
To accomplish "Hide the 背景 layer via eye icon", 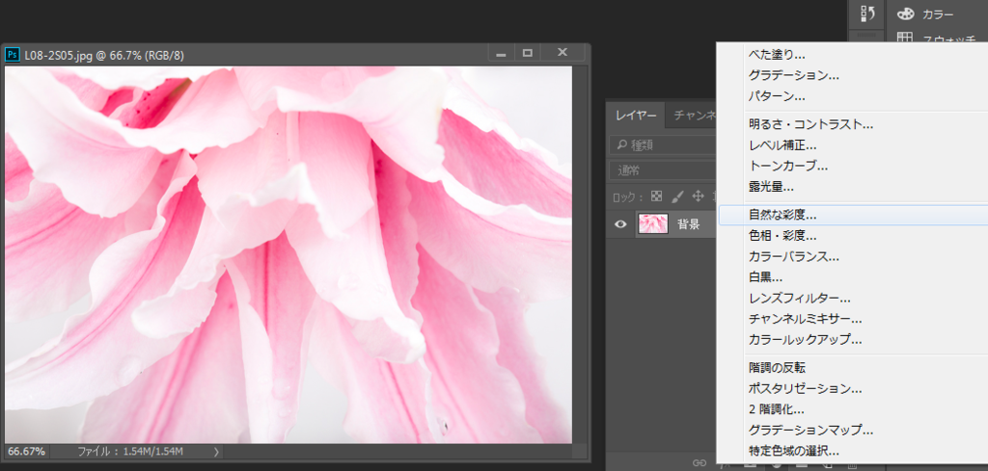I will [x=620, y=223].
